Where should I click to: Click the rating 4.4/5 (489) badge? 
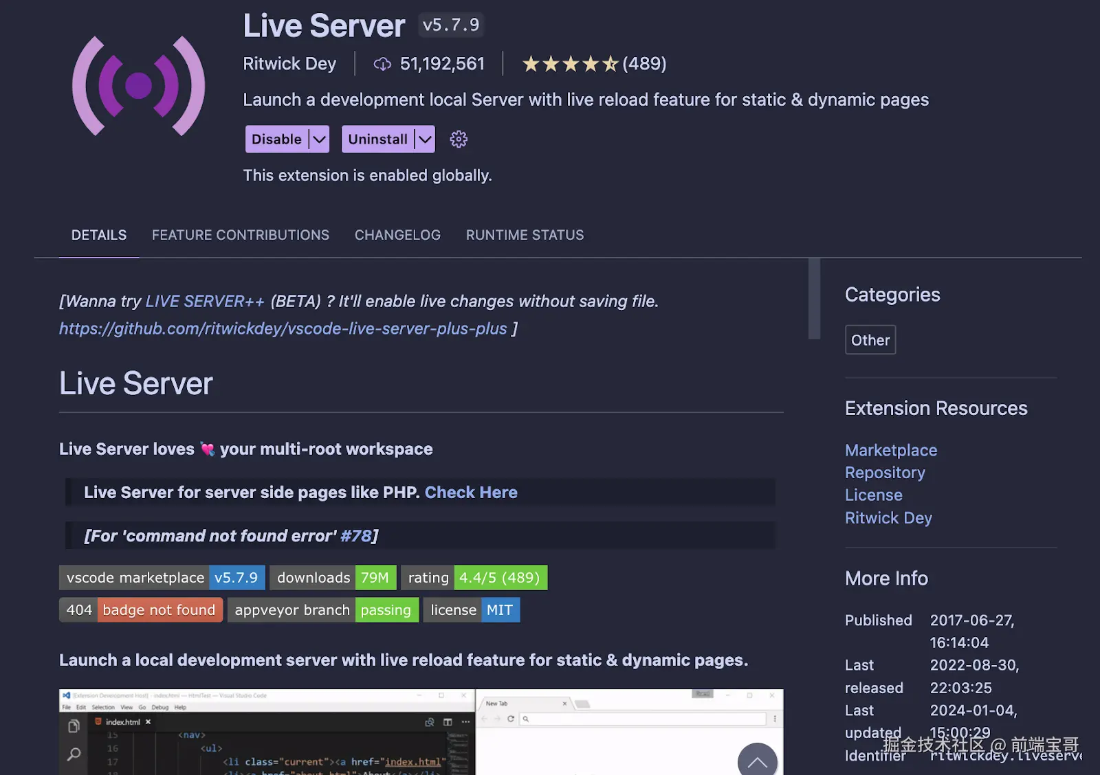pos(474,578)
